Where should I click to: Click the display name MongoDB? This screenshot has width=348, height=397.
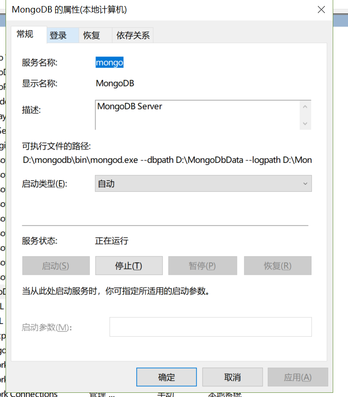pos(115,83)
